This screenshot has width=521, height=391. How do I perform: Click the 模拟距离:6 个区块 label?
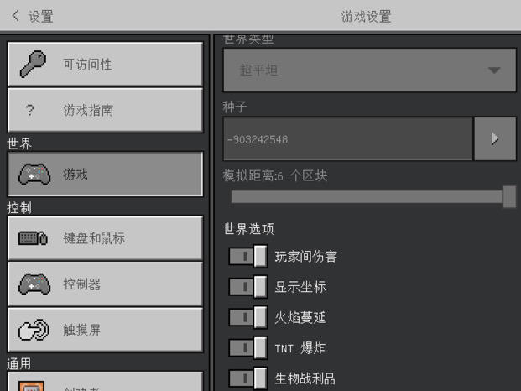(x=275, y=175)
